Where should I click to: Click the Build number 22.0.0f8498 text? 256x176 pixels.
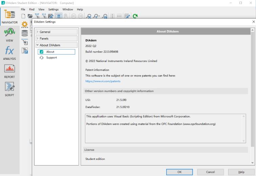tap(102, 52)
